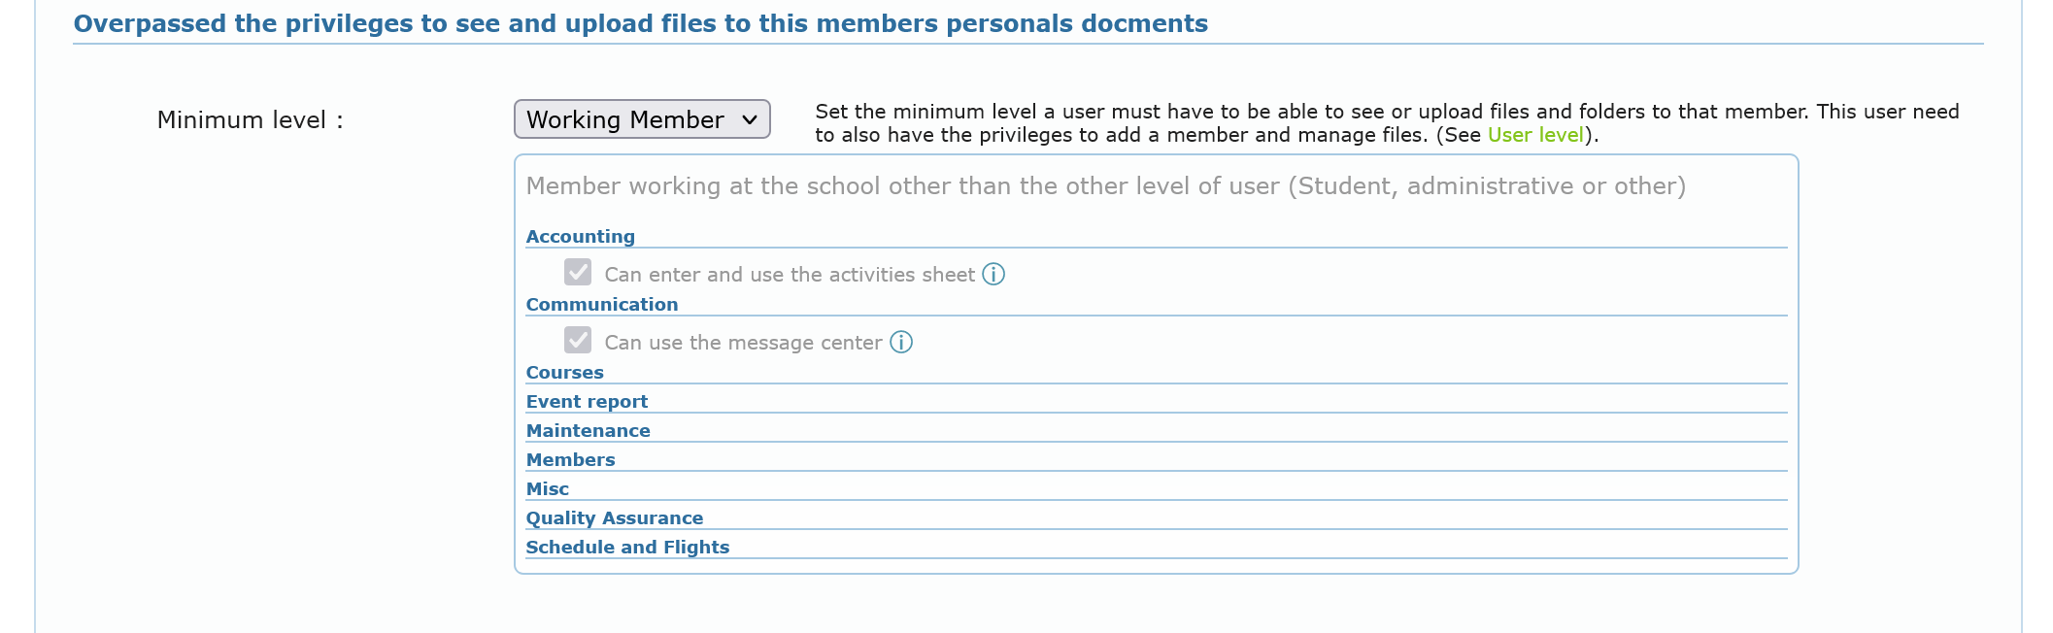Expand the Members section

[570, 460]
